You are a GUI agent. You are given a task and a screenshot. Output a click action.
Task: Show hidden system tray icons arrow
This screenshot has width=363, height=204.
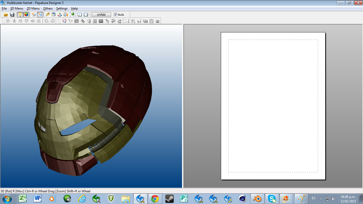(x=321, y=199)
